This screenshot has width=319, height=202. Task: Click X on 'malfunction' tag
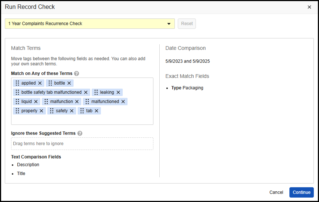point(77,102)
